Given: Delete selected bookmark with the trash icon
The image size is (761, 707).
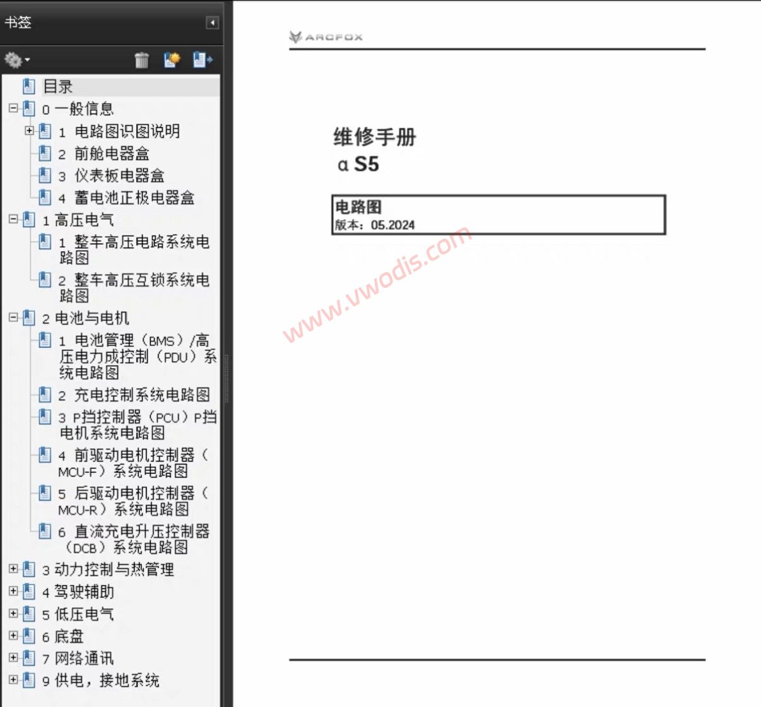Looking at the screenshot, I should coord(142,60).
